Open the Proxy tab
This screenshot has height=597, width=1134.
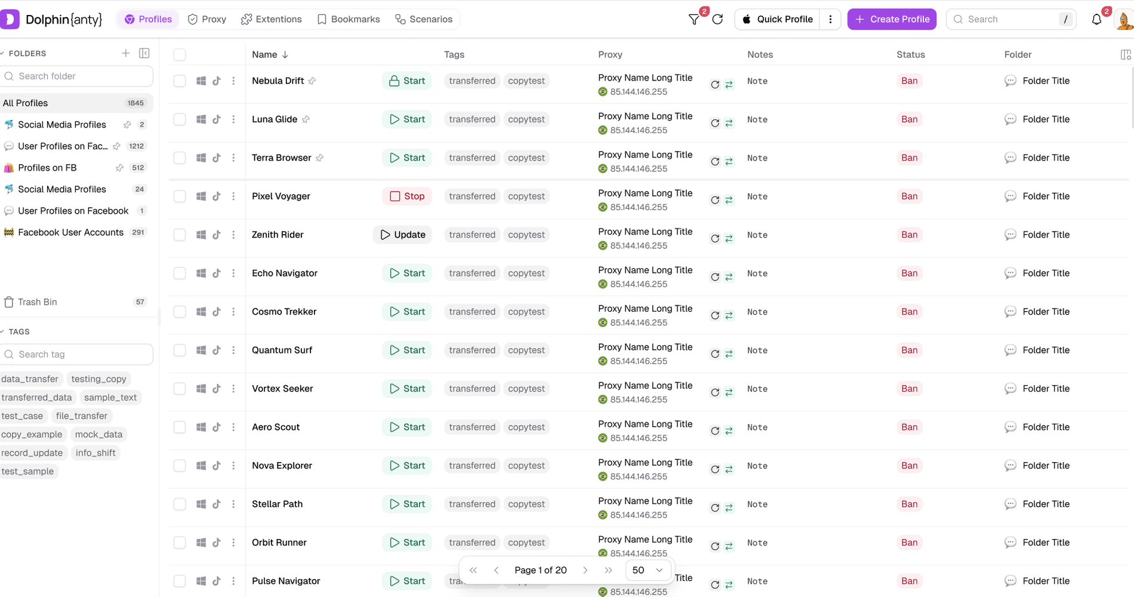(207, 19)
